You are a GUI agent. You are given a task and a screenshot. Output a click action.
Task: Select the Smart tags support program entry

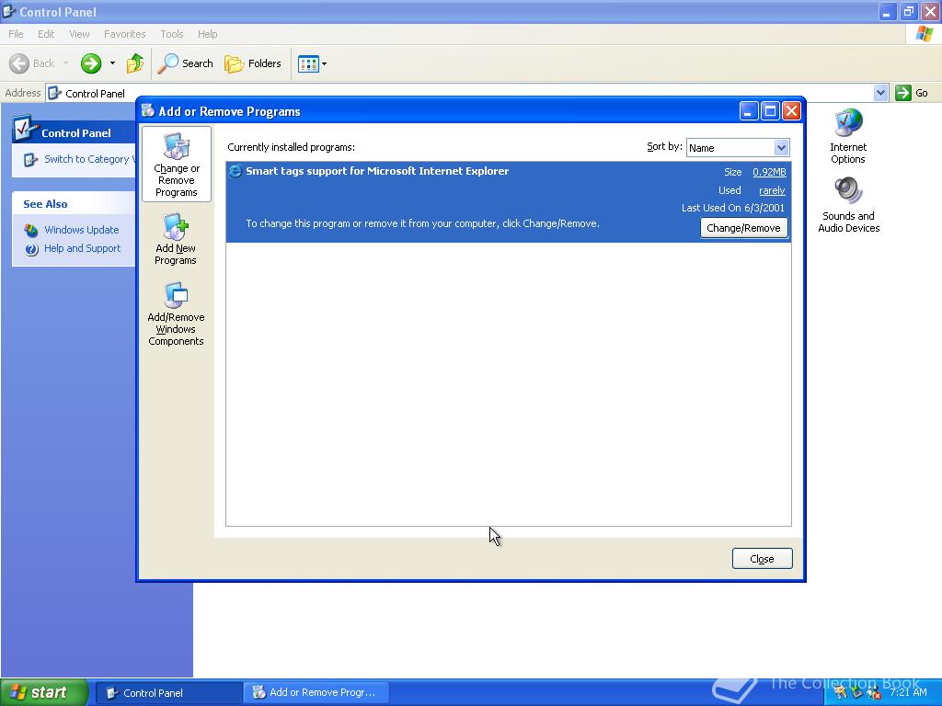(x=508, y=201)
